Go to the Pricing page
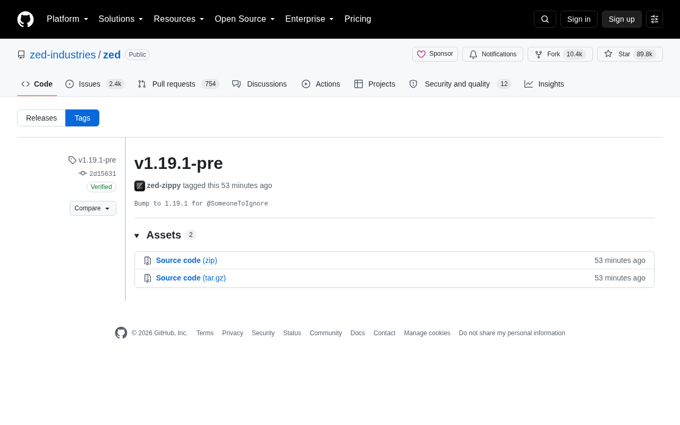The width and height of the screenshot is (680, 425). coord(358,19)
